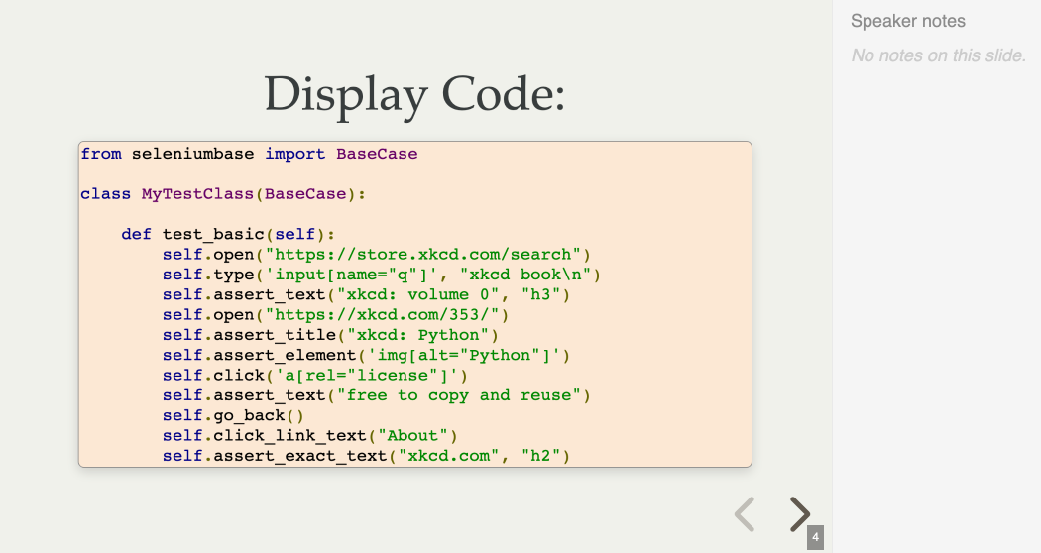Click the slide number 4 badge
The width and height of the screenshot is (1041, 553).
815,538
